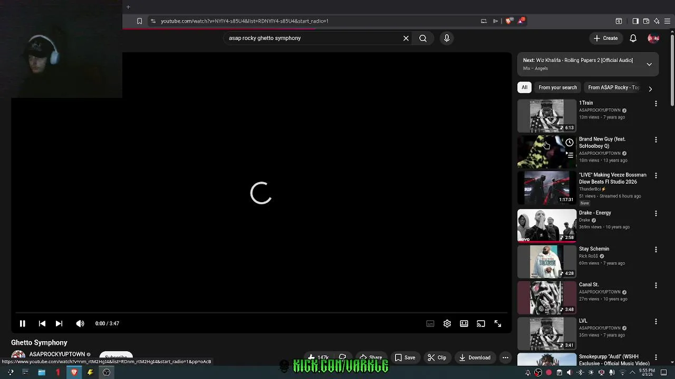Pause the video with the pause button
675x379 pixels.
pos(23,324)
